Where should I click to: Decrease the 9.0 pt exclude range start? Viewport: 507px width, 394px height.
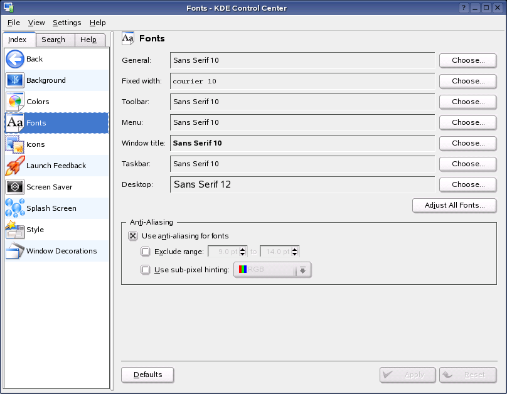coord(242,253)
